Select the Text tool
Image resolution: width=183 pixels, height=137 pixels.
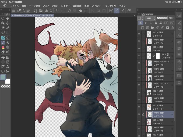(8, 67)
